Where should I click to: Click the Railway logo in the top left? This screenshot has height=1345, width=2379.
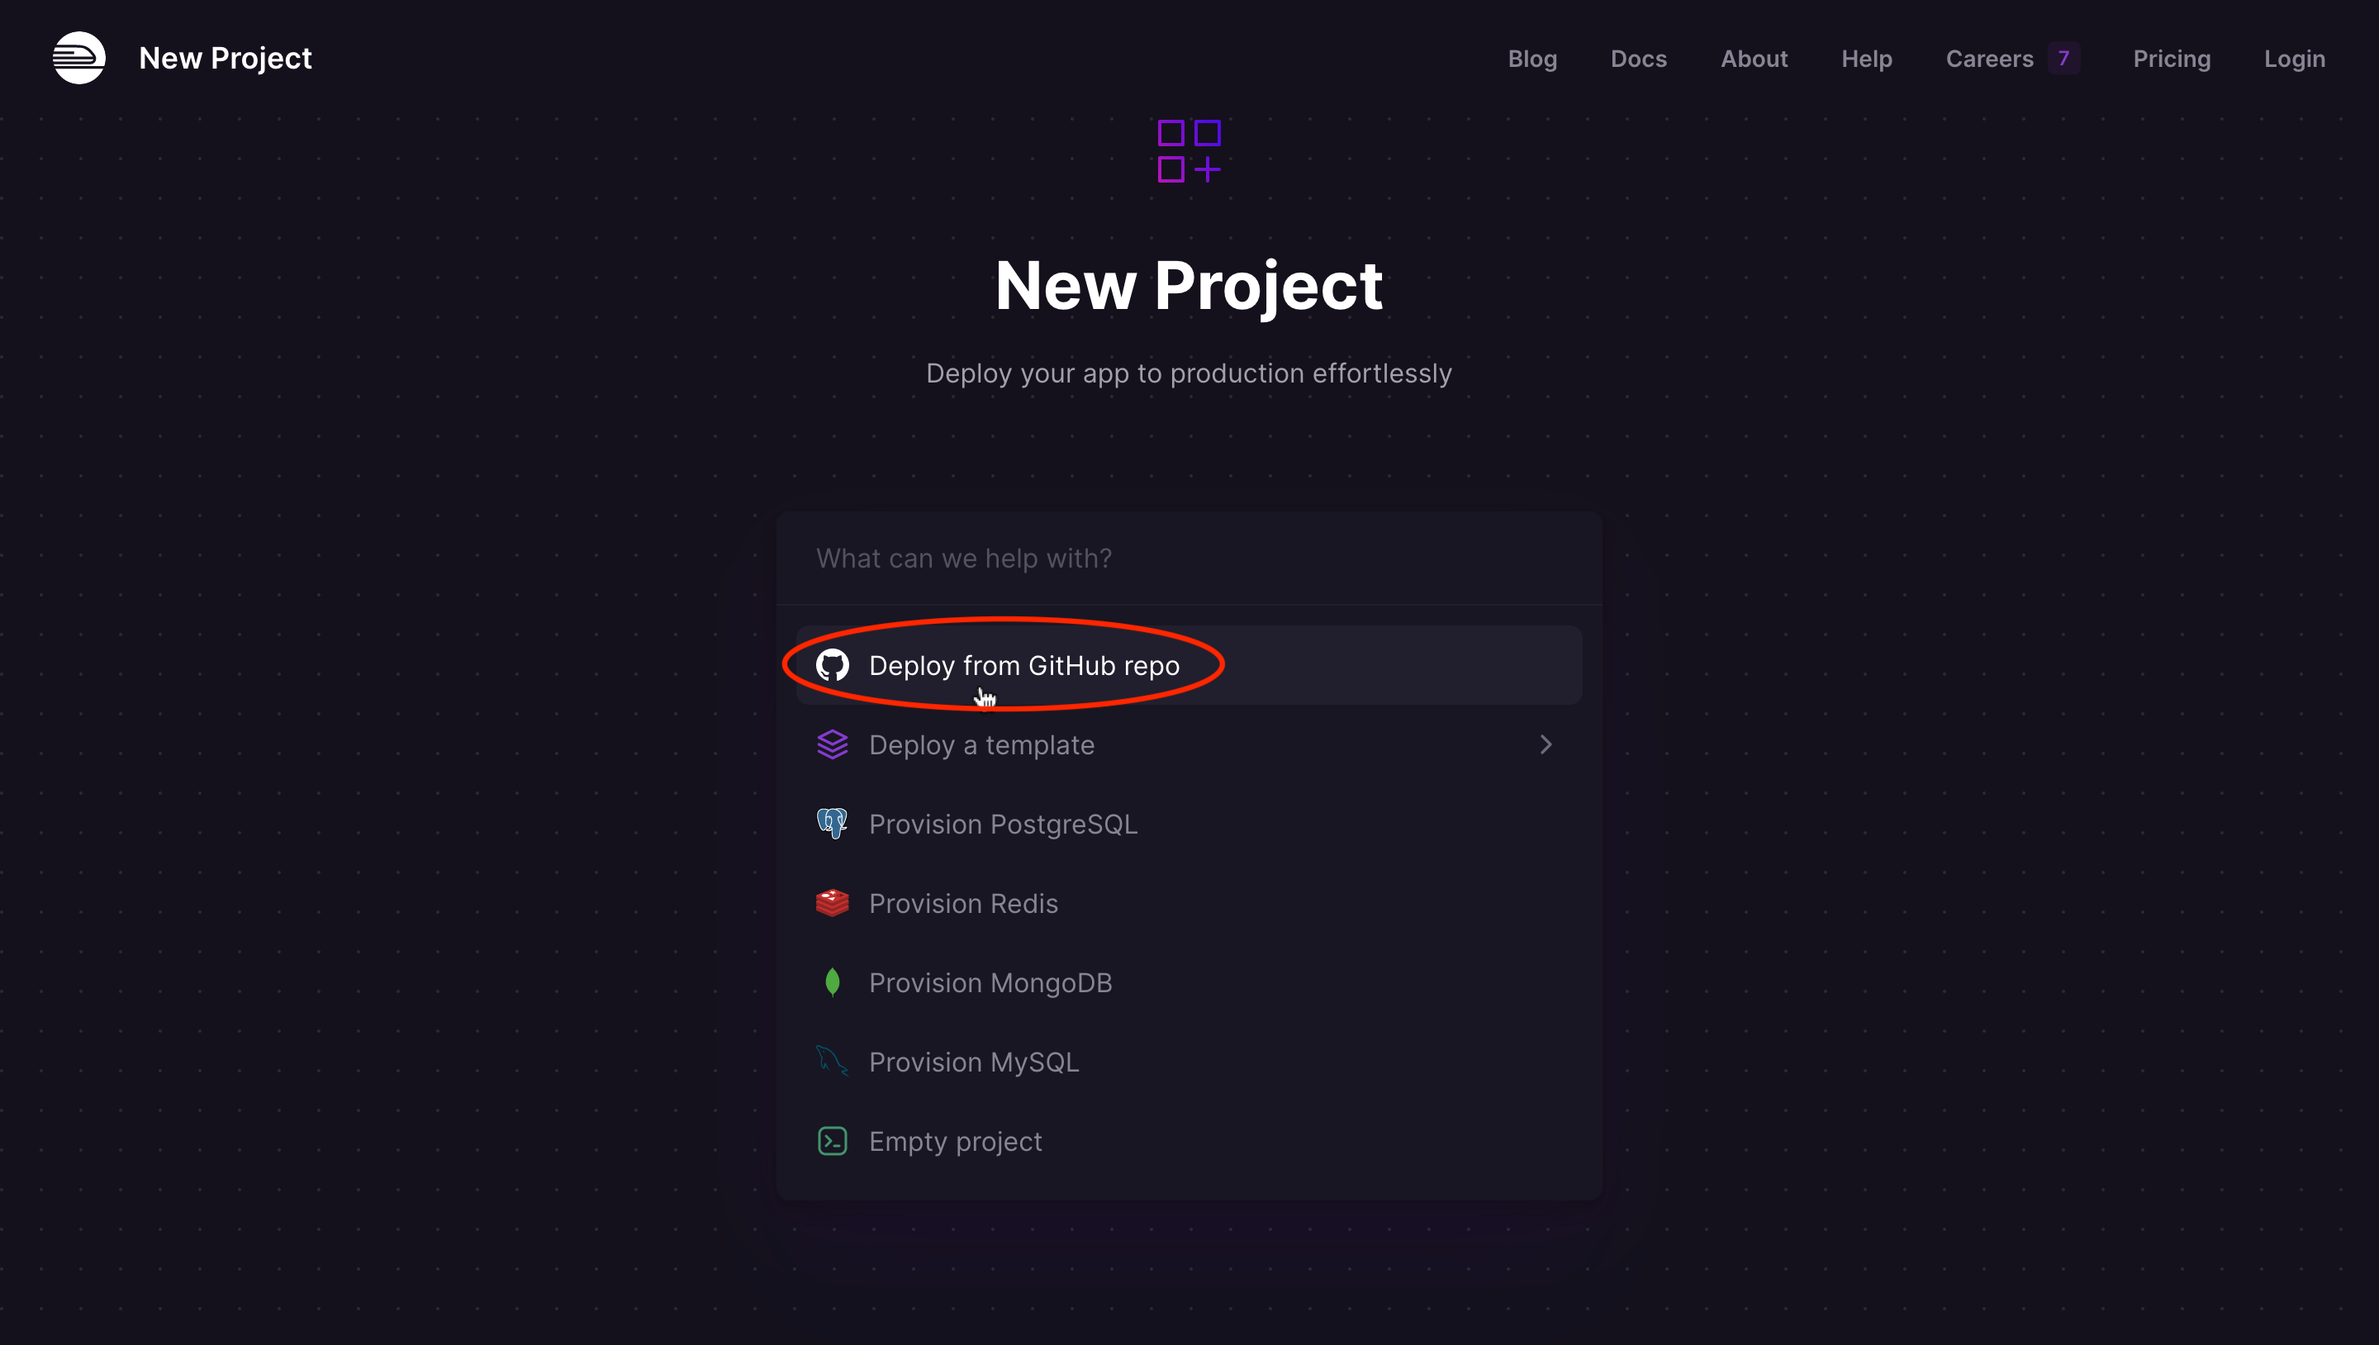pyautogui.click(x=79, y=57)
